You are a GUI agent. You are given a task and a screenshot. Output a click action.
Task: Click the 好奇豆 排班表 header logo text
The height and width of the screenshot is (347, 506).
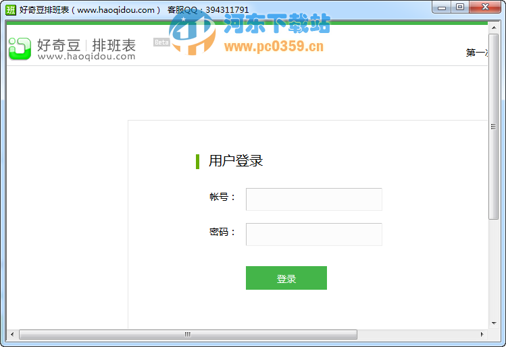[86, 49]
